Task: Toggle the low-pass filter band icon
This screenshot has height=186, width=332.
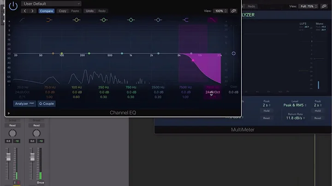Action: 213,20
